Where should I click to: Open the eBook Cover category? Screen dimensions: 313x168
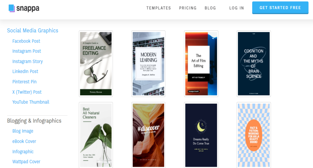click(x=24, y=141)
